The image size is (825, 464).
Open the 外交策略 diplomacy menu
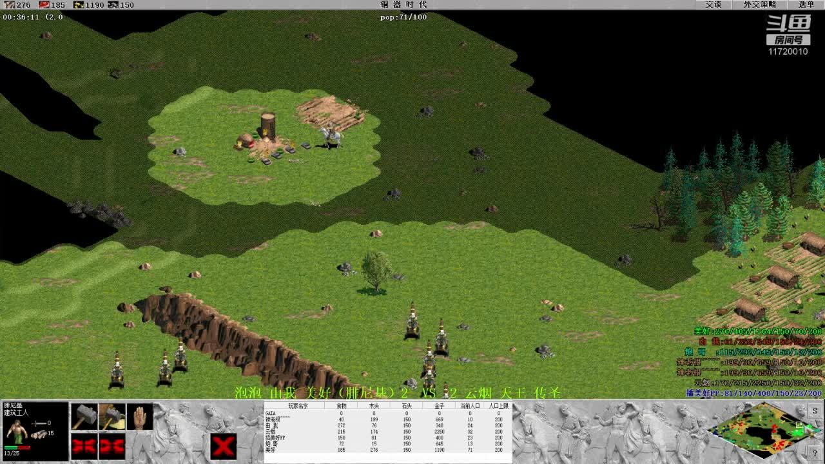[760, 5]
